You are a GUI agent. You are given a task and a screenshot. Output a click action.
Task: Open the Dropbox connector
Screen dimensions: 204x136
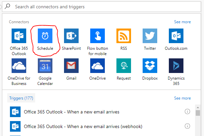point(150,66)
